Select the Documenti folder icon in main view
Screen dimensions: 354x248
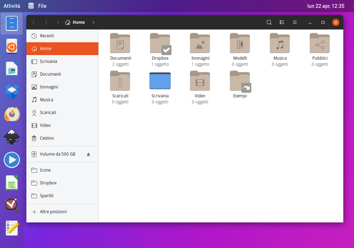coord(120,43)
